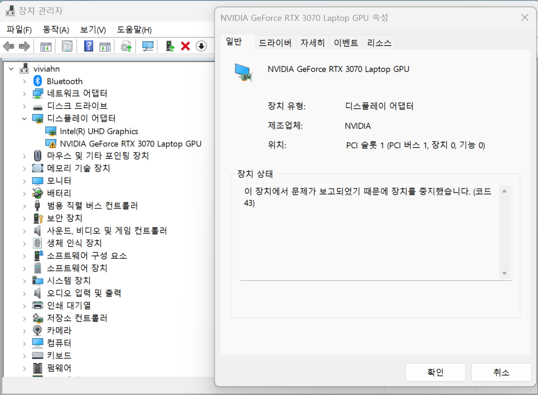This screenshot has width=538, height=395.
Task: Click the red X uninstall device icon
Action: point(185,46)
